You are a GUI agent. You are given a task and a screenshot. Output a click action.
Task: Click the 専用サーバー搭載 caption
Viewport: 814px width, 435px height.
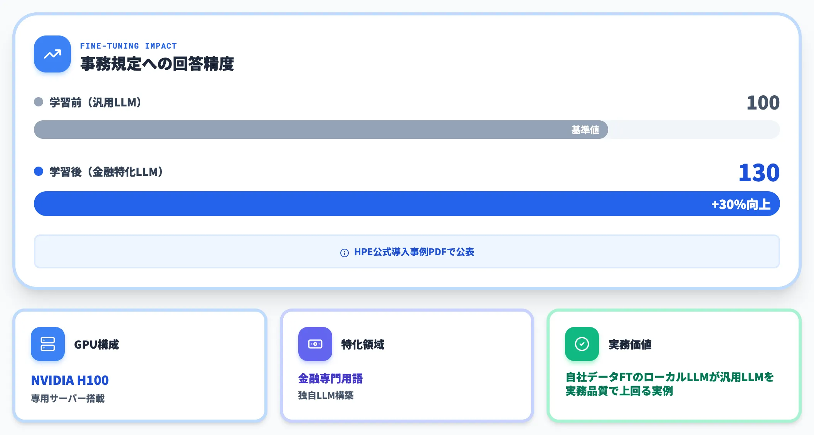pos(68,398)
